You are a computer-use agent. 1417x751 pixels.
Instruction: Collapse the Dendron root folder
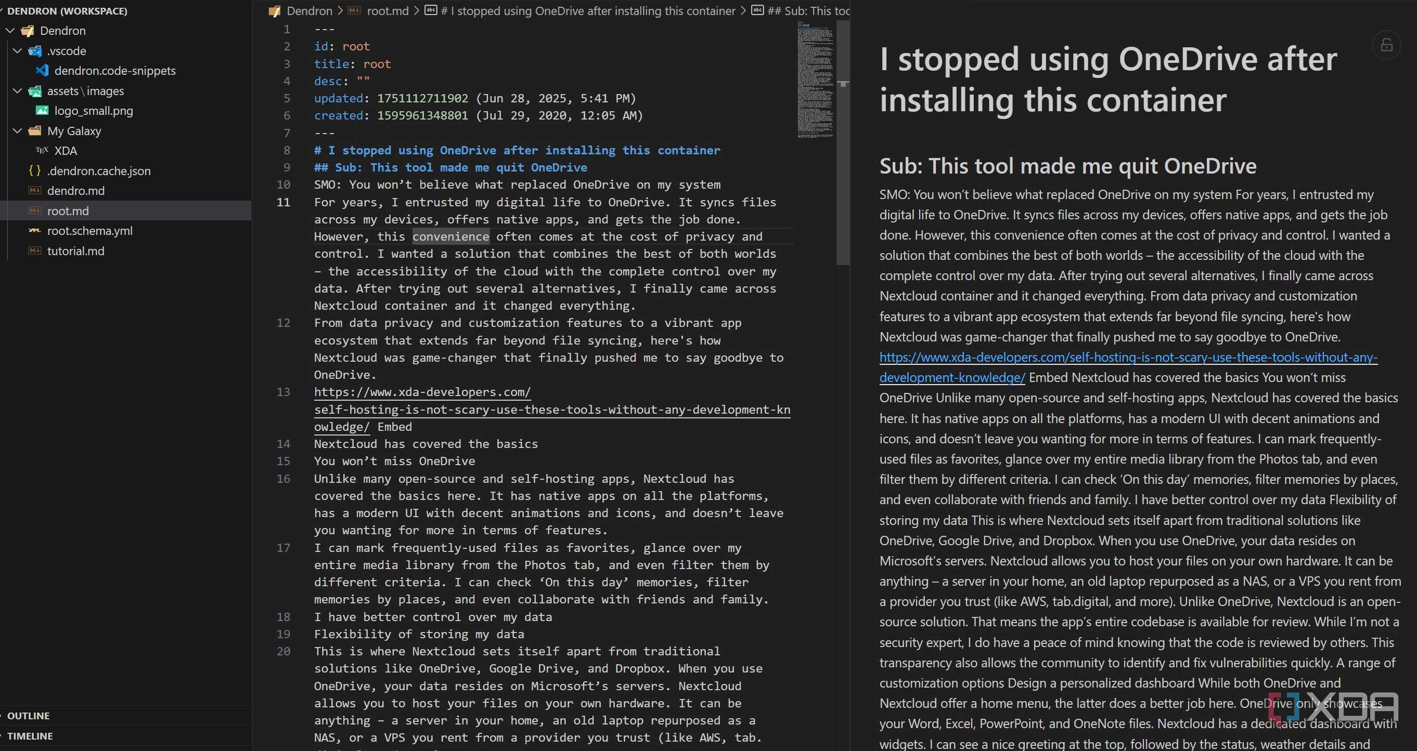(x=10, y=31)
